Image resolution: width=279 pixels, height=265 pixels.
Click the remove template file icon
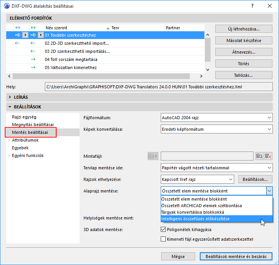[268, 156]
